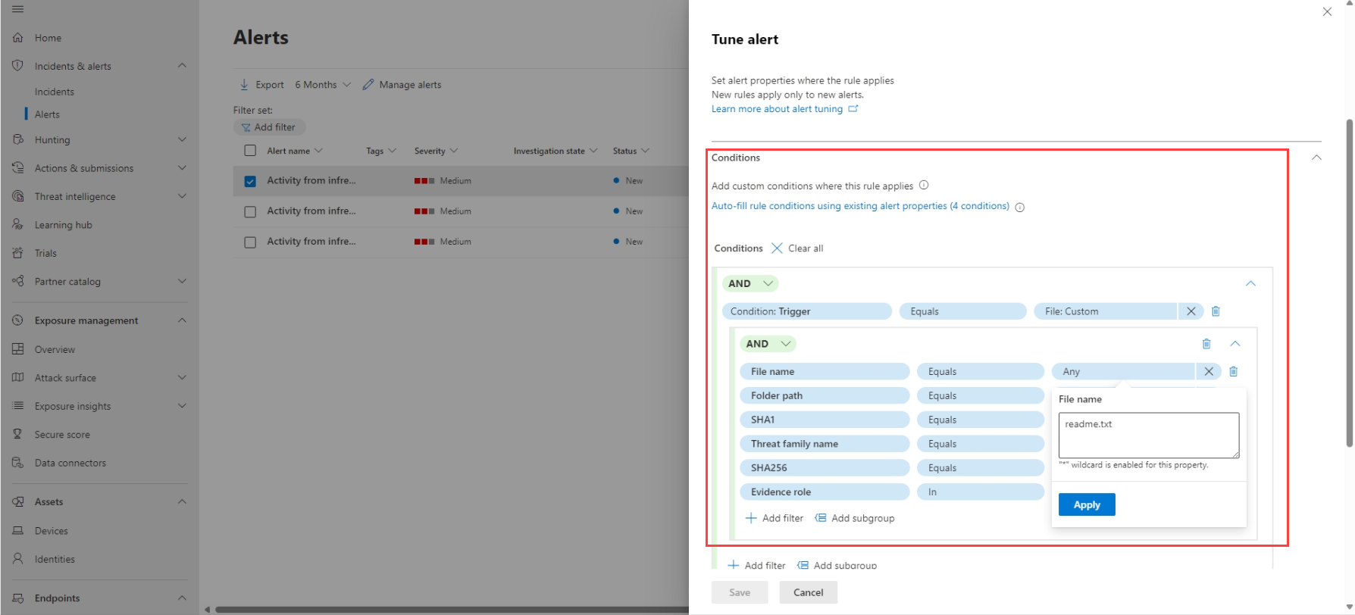
Task: Collapse the Conditions section chevron
Action: coord(1316,158)
